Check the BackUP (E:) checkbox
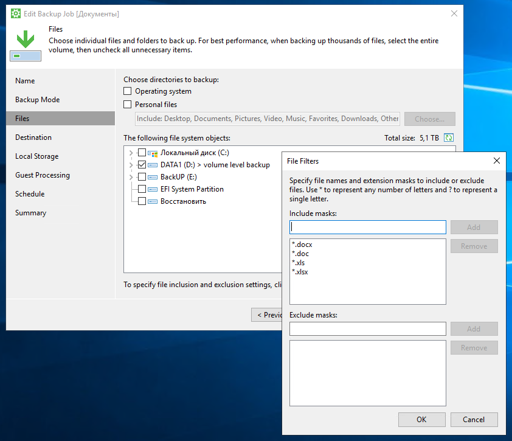This screenshot has height=441, width=512. [x=142, y=177]
